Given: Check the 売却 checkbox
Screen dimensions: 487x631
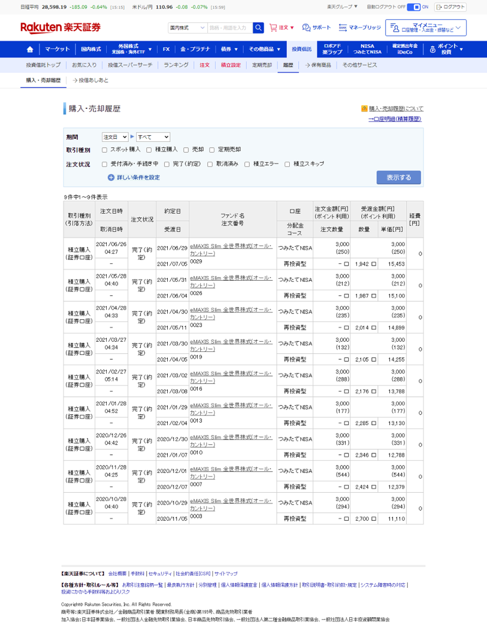Looking at the screenshot, I should coord(186,150).
